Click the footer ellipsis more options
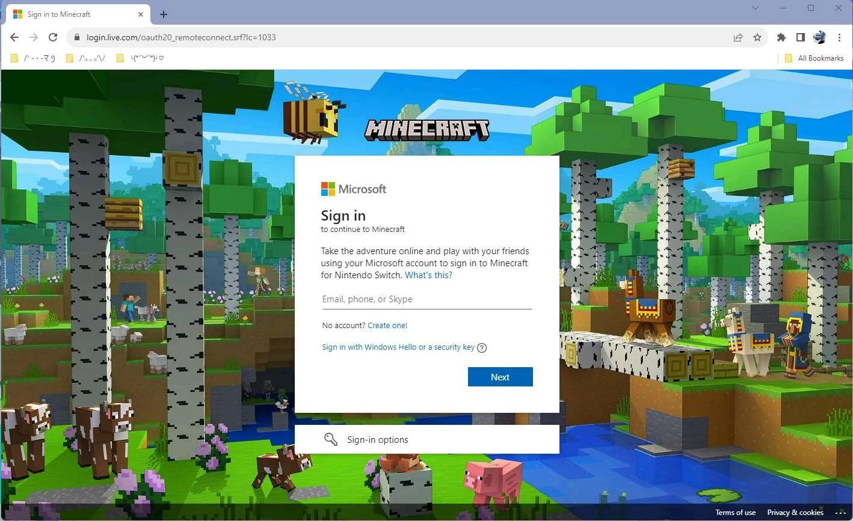Image resolution: width=853 pixels, height=521 pixels. tap(839, 513)
